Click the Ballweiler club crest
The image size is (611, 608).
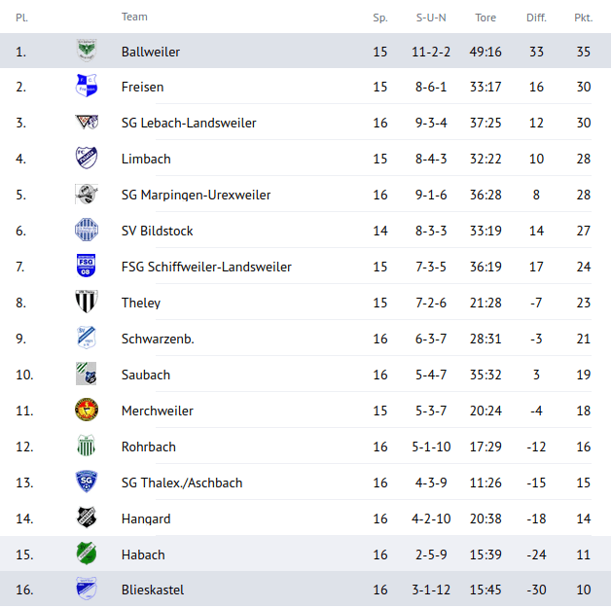87,51
